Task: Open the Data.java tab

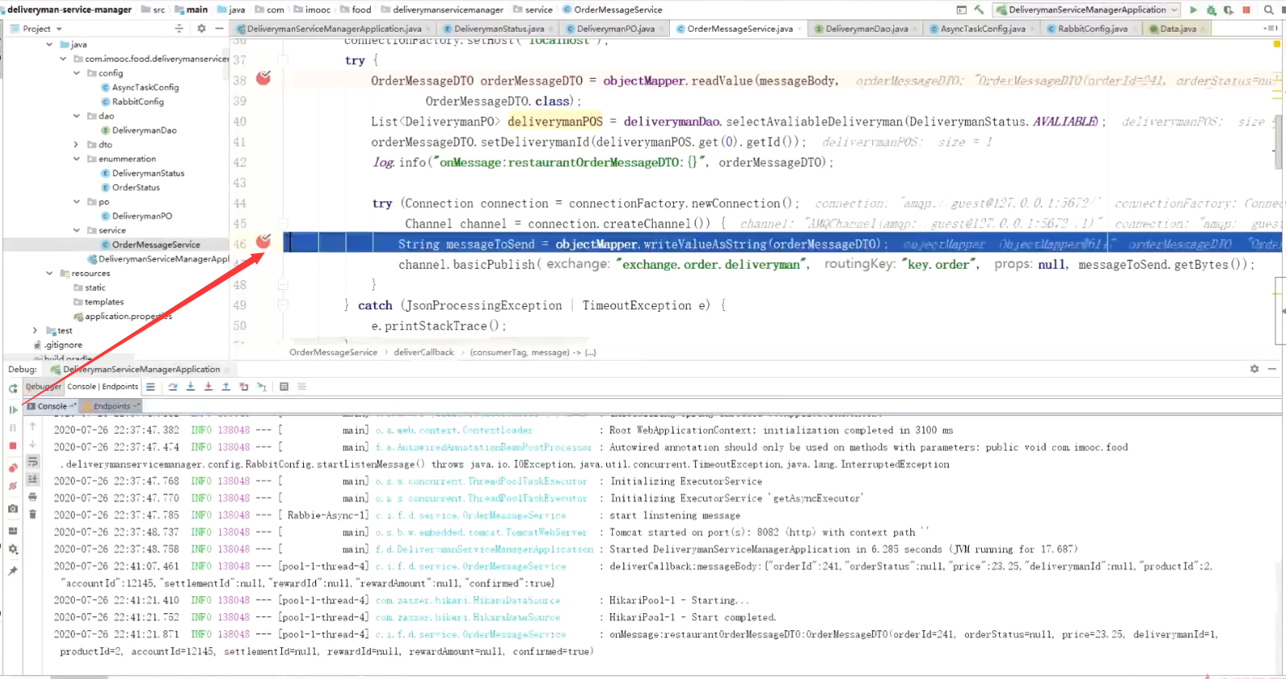Action: (1177, 28)
